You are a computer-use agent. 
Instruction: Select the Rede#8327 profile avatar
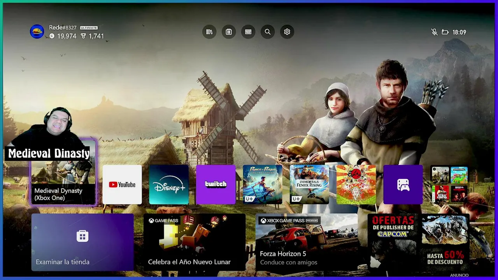37,31
